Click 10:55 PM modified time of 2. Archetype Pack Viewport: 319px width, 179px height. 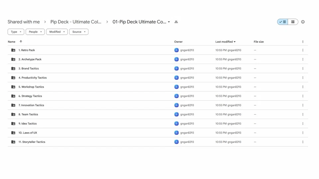point(221,59)
